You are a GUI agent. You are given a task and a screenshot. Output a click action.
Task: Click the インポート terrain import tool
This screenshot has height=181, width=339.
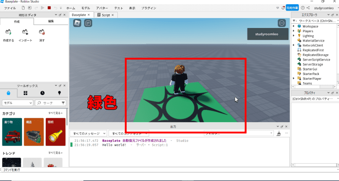pyautogui.click(x=25, y=36)
